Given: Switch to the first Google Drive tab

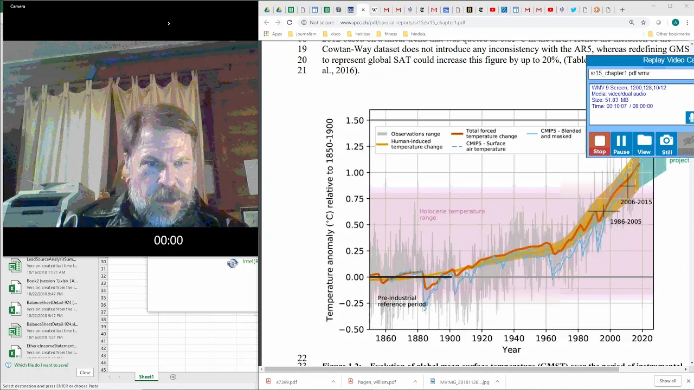Looking at the screenshot, I should 267,10.
